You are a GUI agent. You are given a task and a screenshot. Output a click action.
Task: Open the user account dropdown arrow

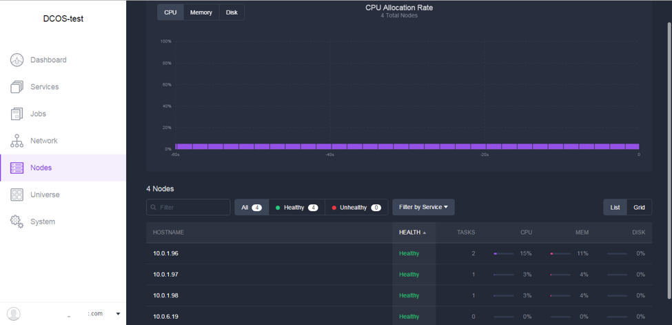pyautogui.click(x=119, y=314)
